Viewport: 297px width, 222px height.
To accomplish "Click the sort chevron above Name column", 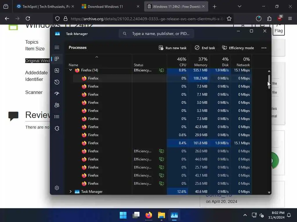I will 97,57.
